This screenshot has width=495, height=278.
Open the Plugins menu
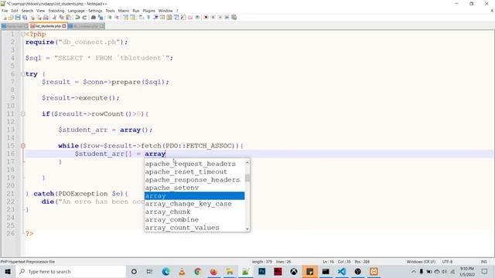coord(148,11)
